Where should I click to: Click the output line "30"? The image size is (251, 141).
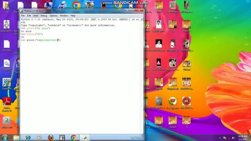coord(22,37)
